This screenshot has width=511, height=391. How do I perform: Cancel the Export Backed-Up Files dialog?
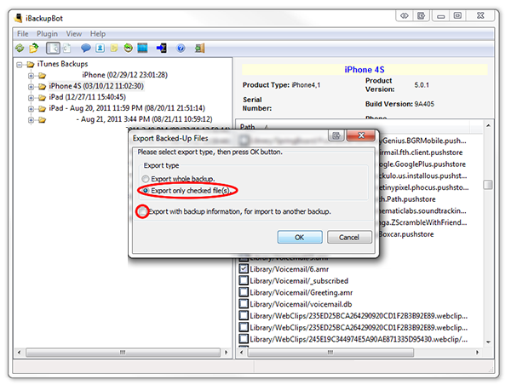click(348, 236)
